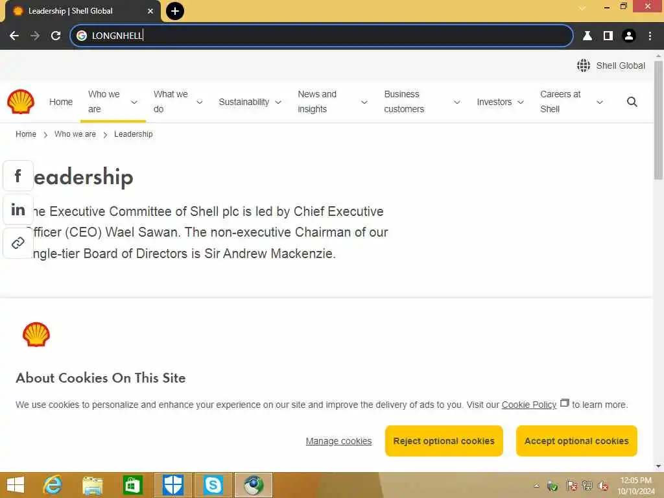The height and width of the screenshot is (498, 664).
Task: Click the browser globe taskbar icon
Action: (254, 485)
